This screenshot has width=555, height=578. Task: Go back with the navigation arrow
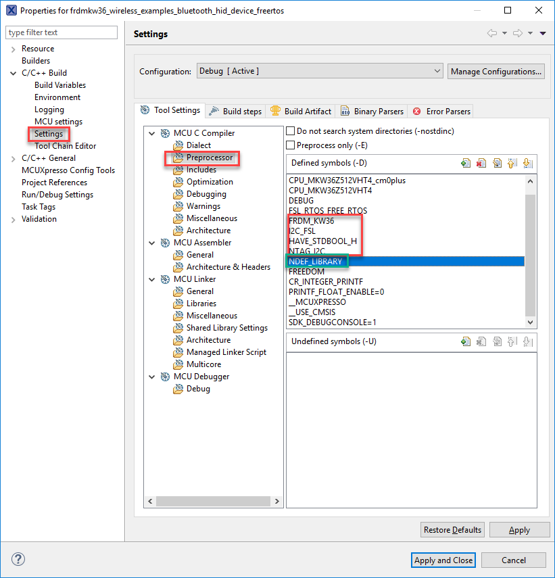point(492,33)
